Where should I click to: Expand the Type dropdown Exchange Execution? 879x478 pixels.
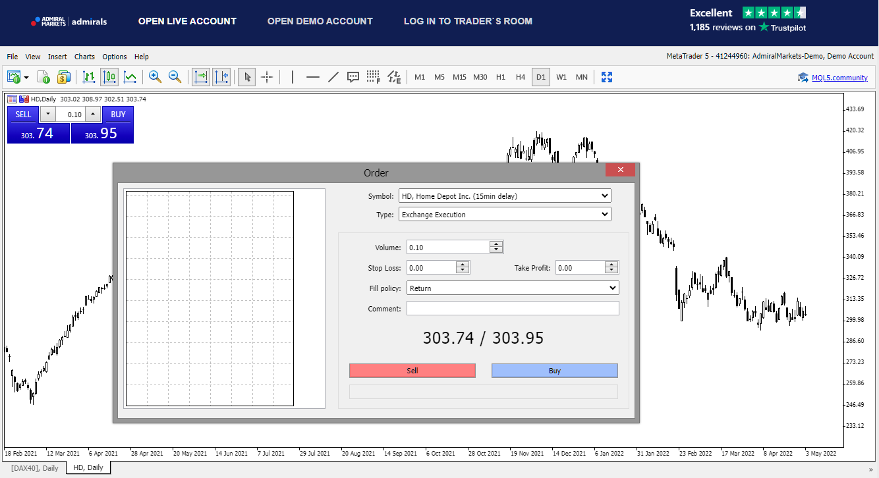(505, 214)
